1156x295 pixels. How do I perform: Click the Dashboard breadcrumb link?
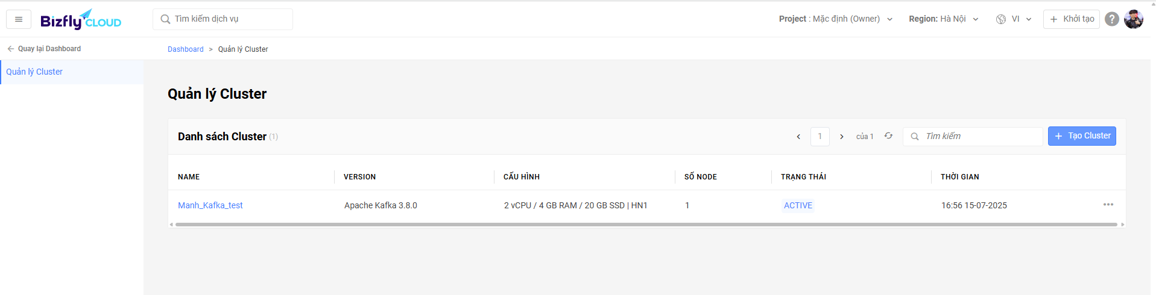[x=186, y=49]
